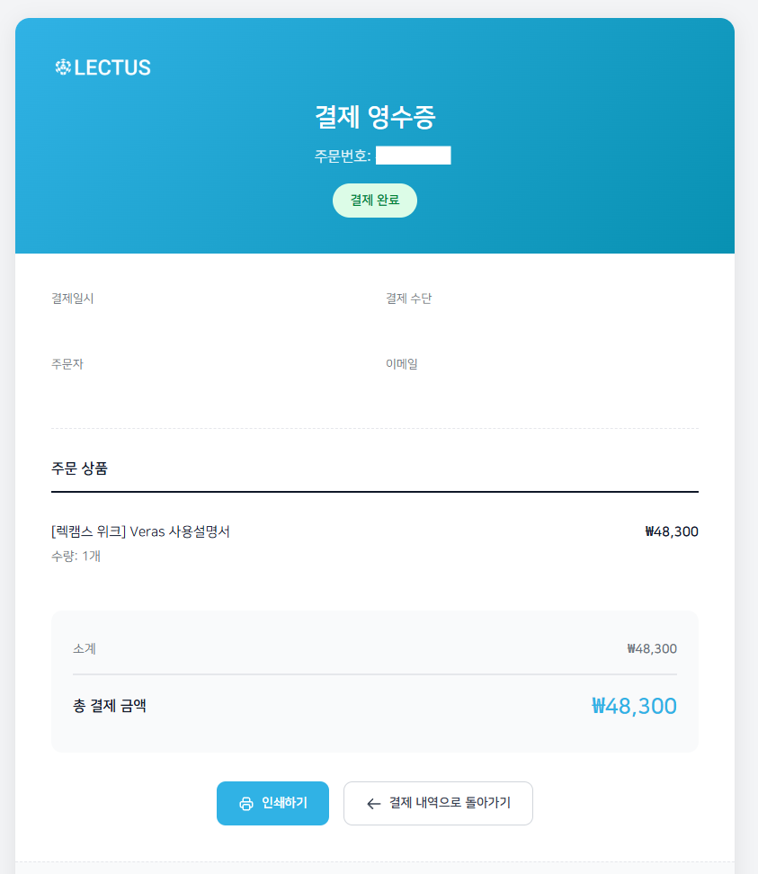Click the redacted order number box

(413, 156)
